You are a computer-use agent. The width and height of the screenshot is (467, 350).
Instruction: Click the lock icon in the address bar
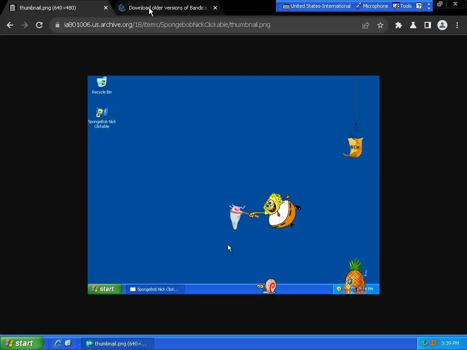tap(57, 25)
